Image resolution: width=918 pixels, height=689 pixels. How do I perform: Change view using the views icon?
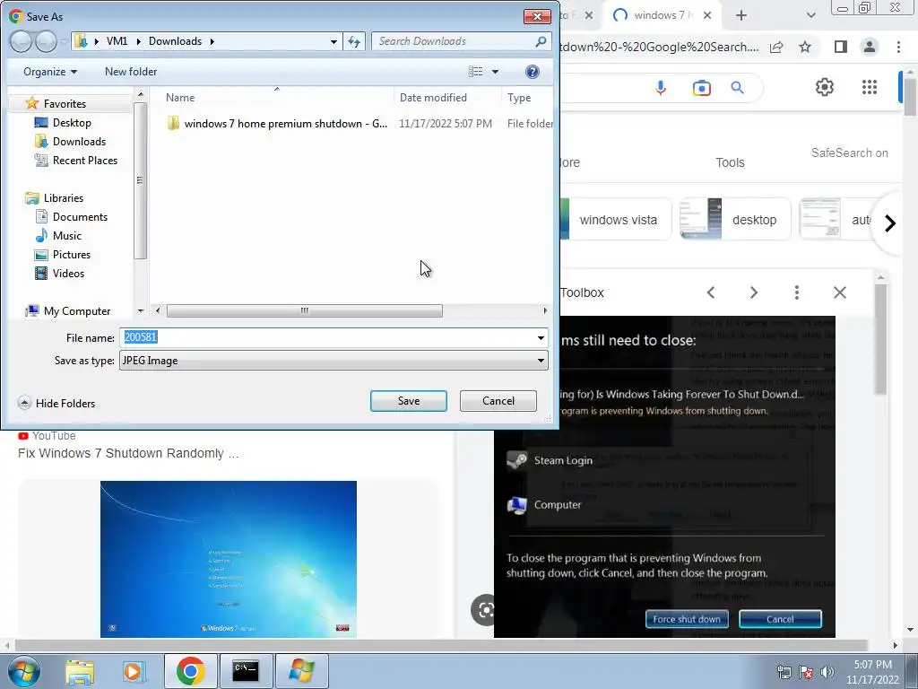475,72
